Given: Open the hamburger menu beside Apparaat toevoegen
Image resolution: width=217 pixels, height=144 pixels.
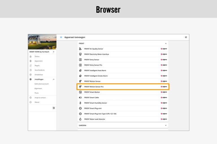Looking at the screenshot, I should click(61, 37).
